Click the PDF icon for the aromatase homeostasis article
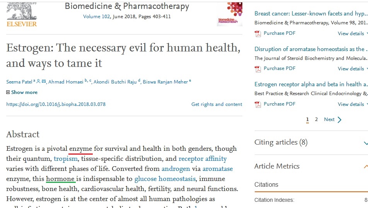Screen dimensions: 368x208 258,69
